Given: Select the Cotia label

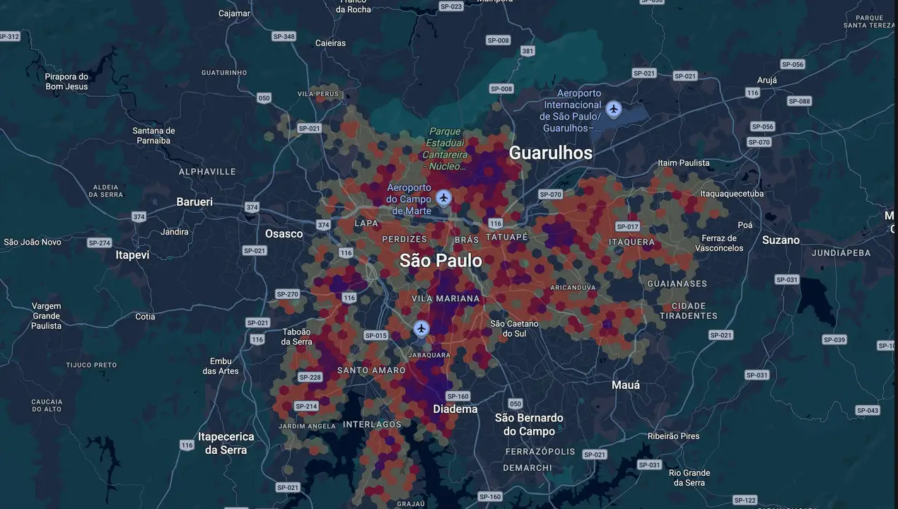Looking at the screenshot, I should pos(145,317).
